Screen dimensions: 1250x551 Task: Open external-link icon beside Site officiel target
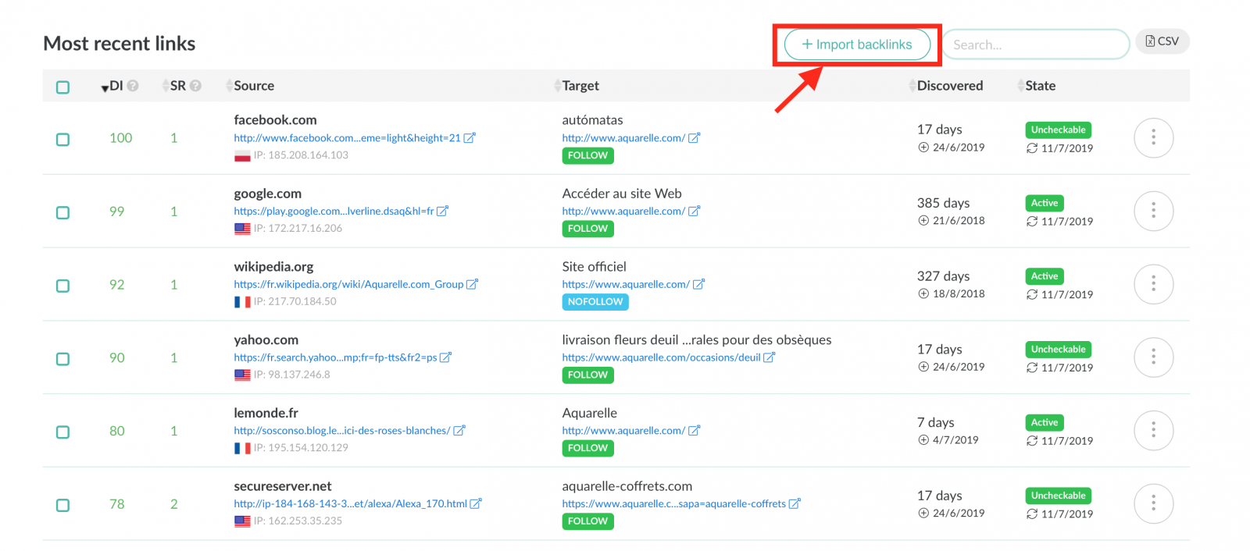point(698,284)
